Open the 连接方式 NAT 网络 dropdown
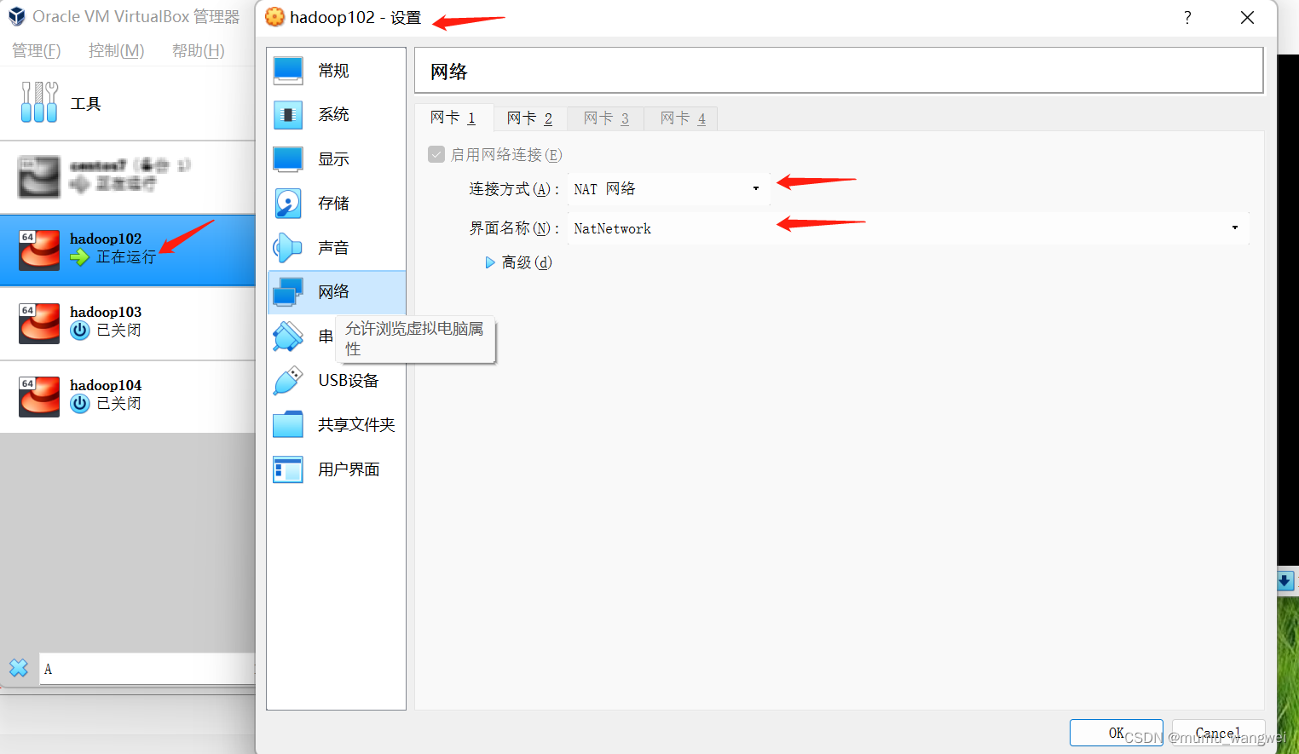 [754, 188]
